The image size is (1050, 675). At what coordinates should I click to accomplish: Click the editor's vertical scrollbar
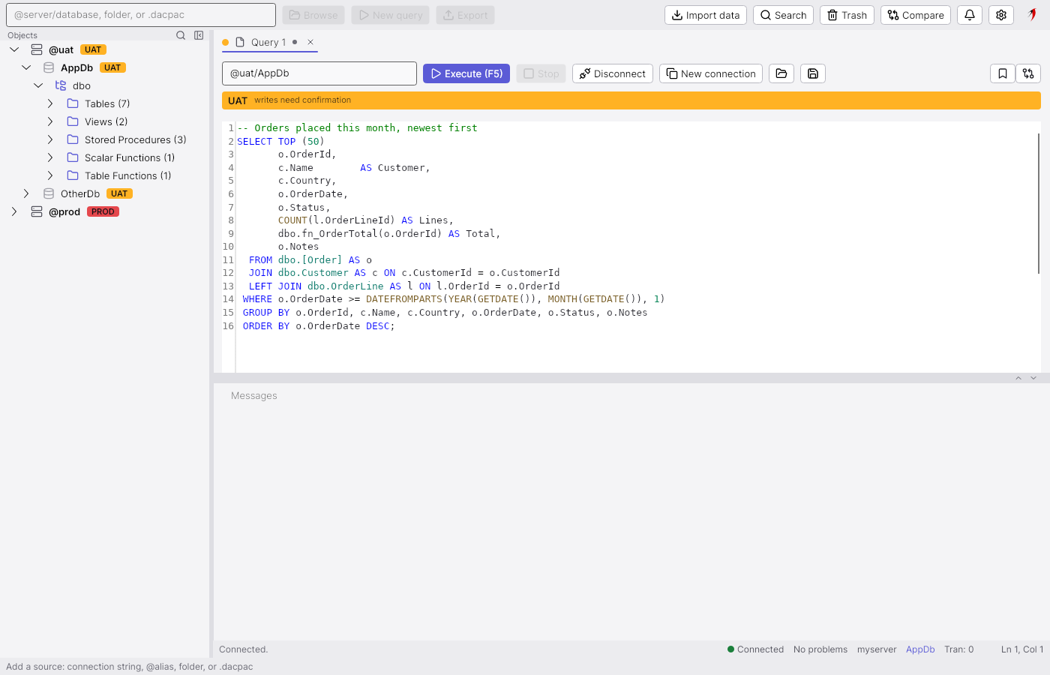[x=1039, y=203]
